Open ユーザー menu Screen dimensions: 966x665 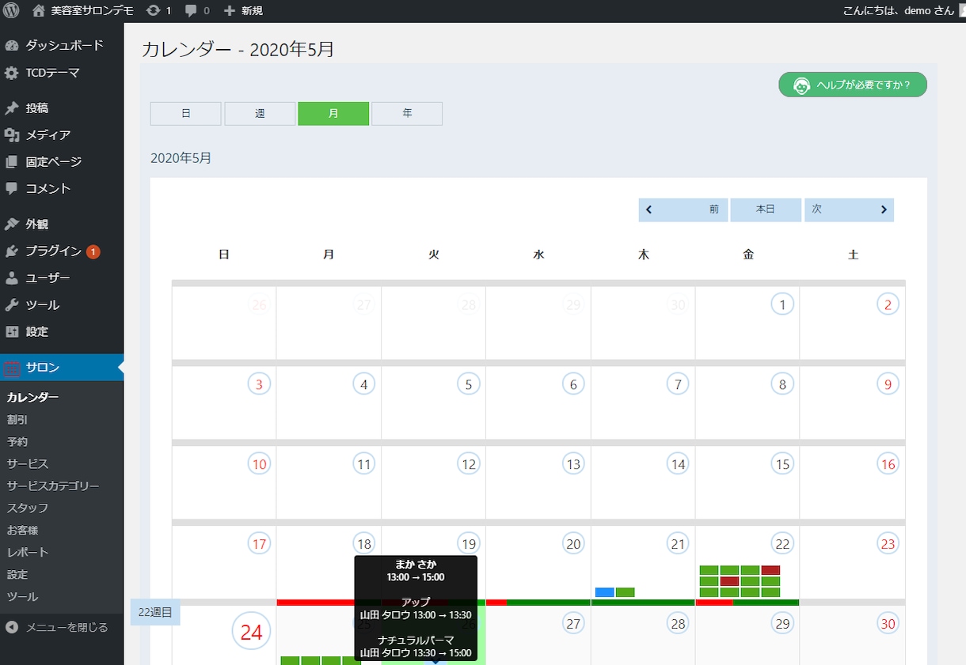[x=62, y=278]
